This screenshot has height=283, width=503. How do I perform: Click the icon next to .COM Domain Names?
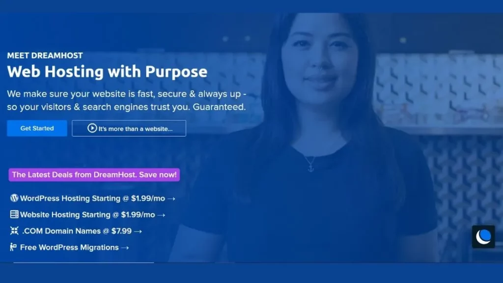click(14, 230)
